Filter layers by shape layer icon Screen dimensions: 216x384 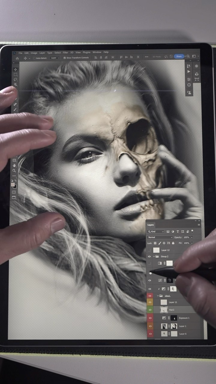tap(183, 232)
